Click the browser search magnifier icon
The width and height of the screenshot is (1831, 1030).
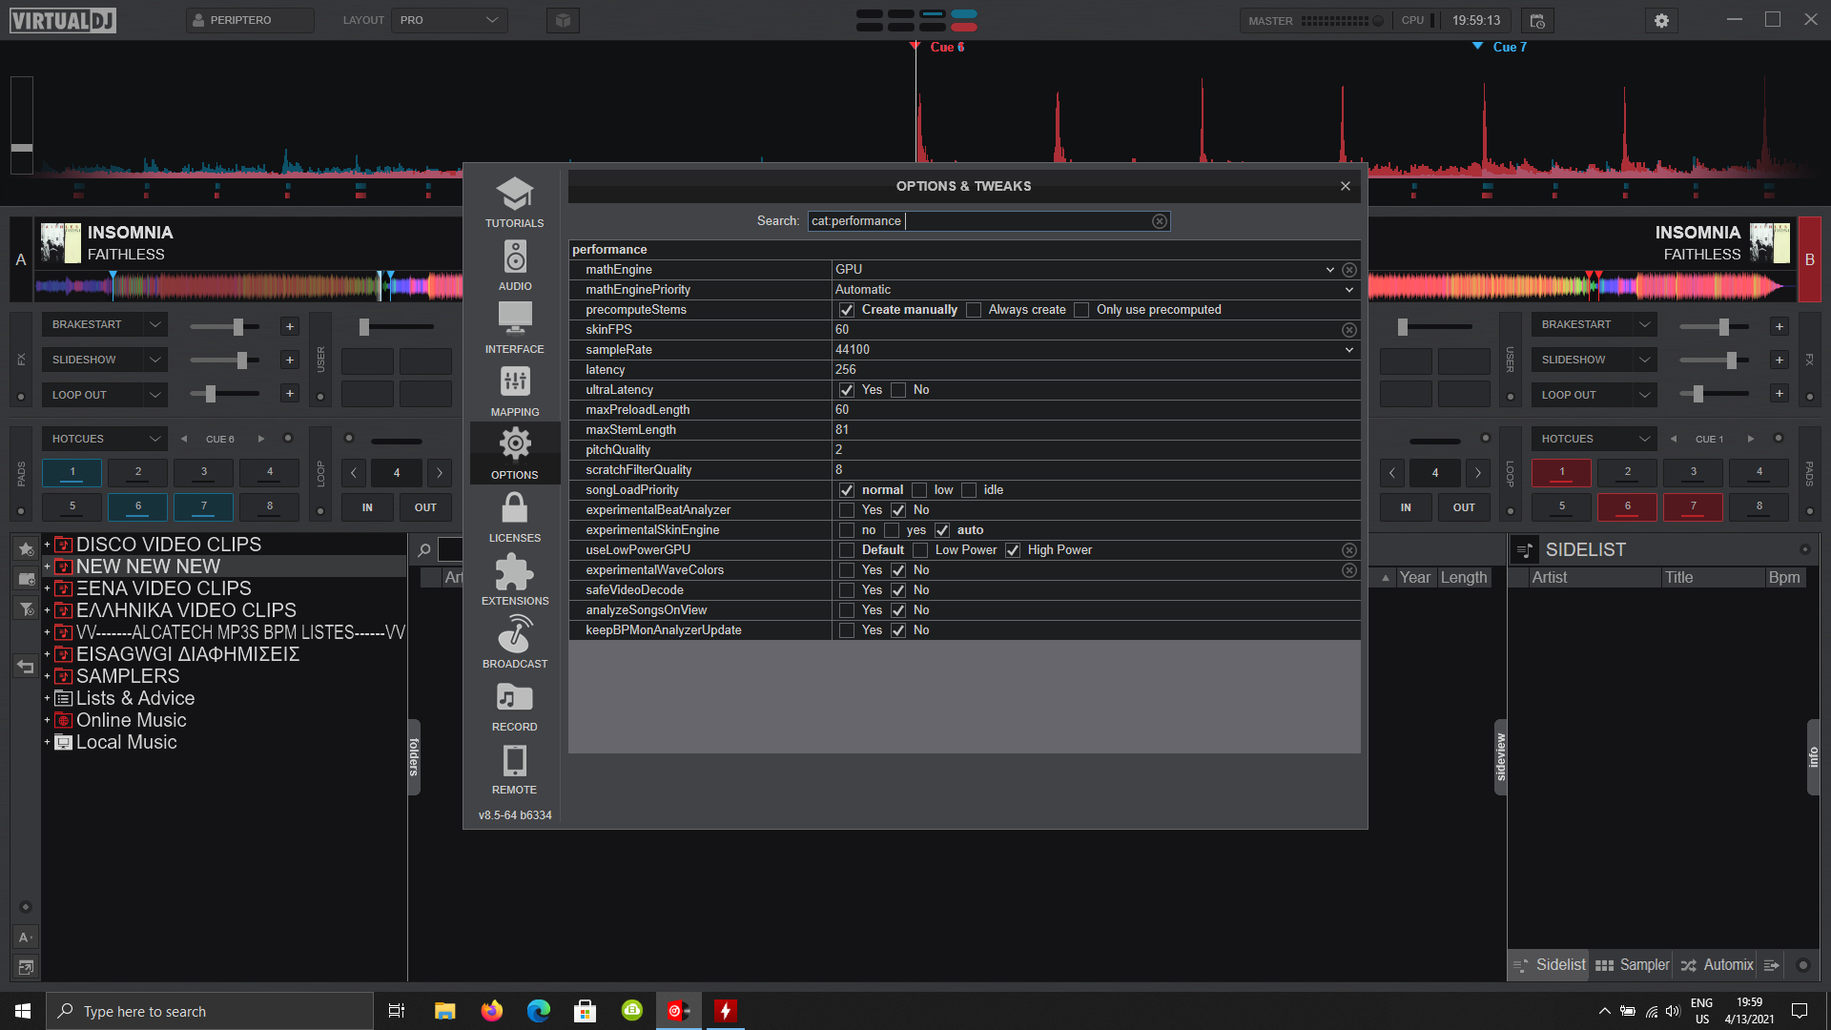click(x=424, y=550)
